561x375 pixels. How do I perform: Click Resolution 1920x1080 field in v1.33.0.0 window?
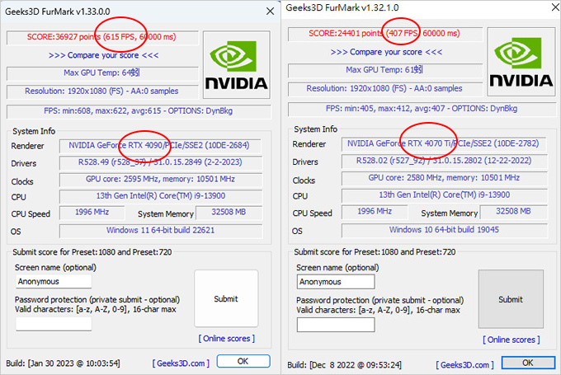click(102, 91)
